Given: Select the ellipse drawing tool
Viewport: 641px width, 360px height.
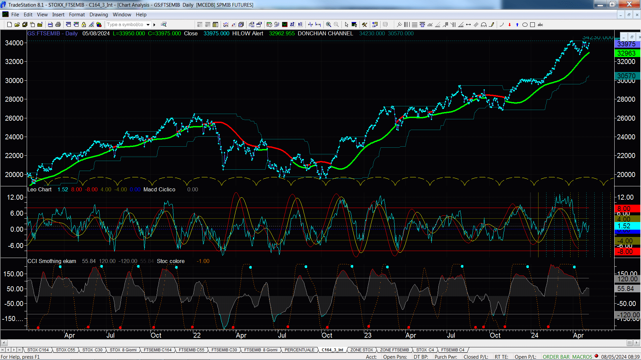Looking at the screenshot, I should click(x=525, y=25).
